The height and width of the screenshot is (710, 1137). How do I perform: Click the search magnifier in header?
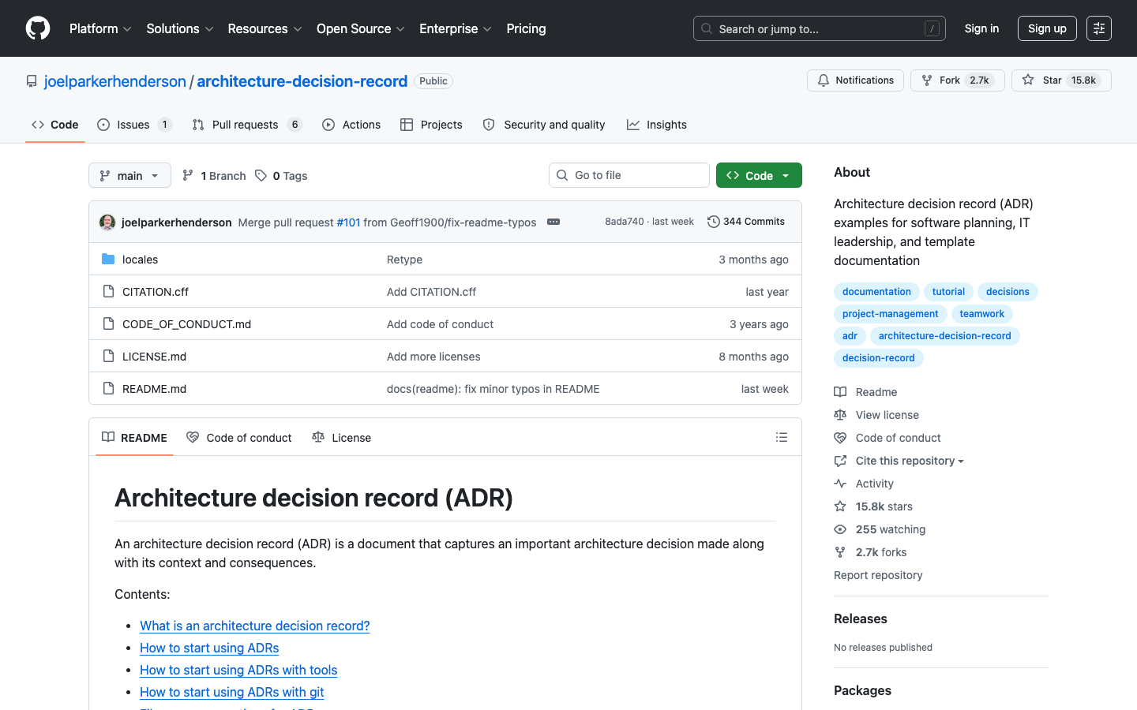tap(707, 28)
